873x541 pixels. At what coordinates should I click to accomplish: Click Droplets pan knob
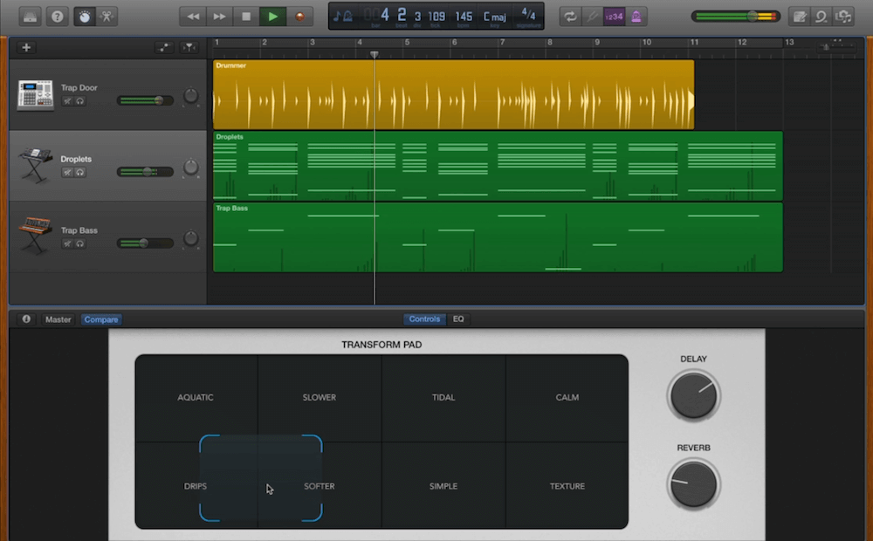(x=190, y=167)
